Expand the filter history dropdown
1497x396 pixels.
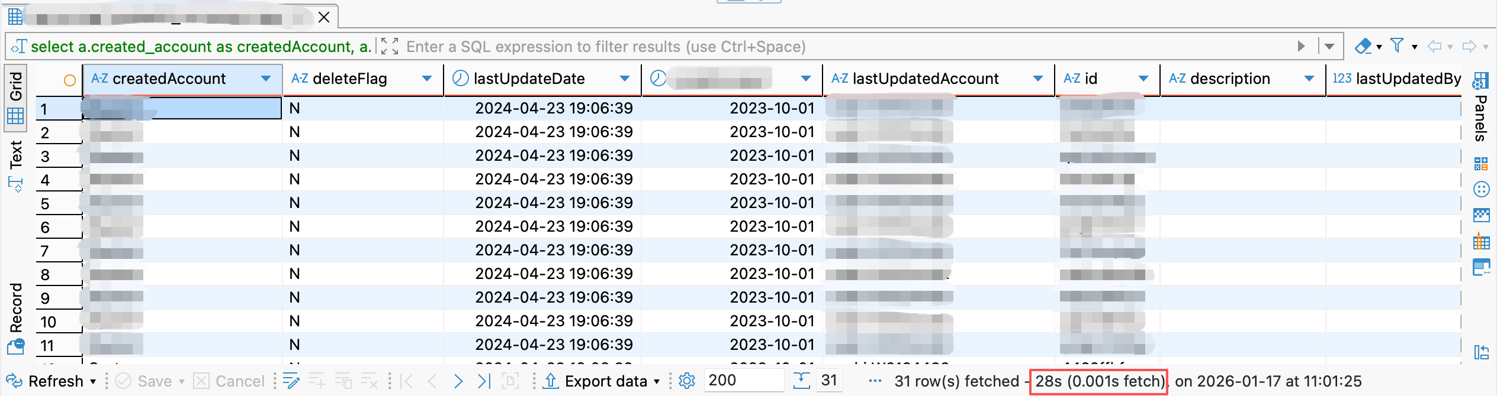[x=1329, y=46]
